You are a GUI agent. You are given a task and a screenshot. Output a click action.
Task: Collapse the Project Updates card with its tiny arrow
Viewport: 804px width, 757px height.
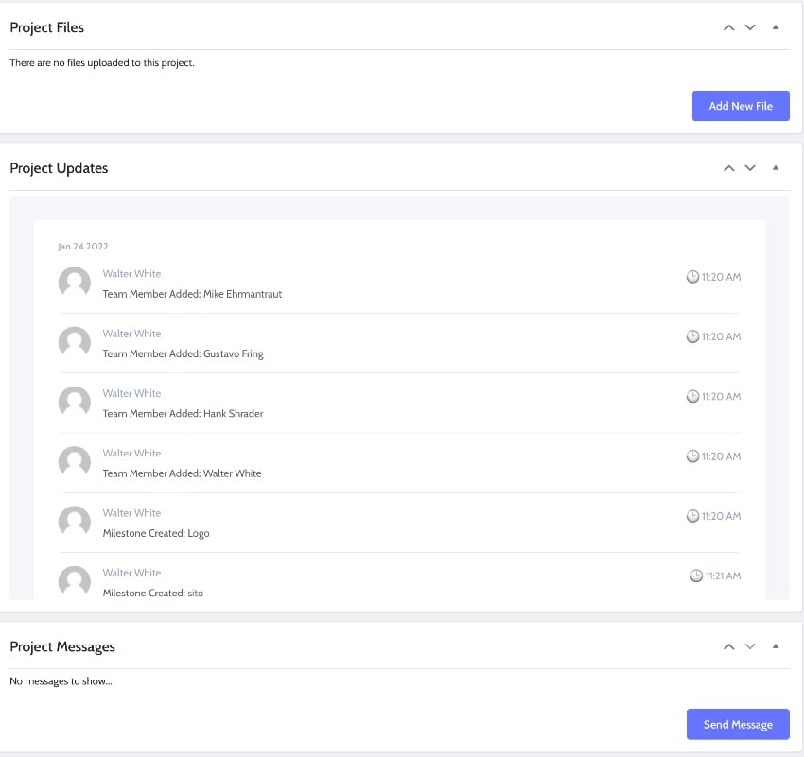point(776,167)
